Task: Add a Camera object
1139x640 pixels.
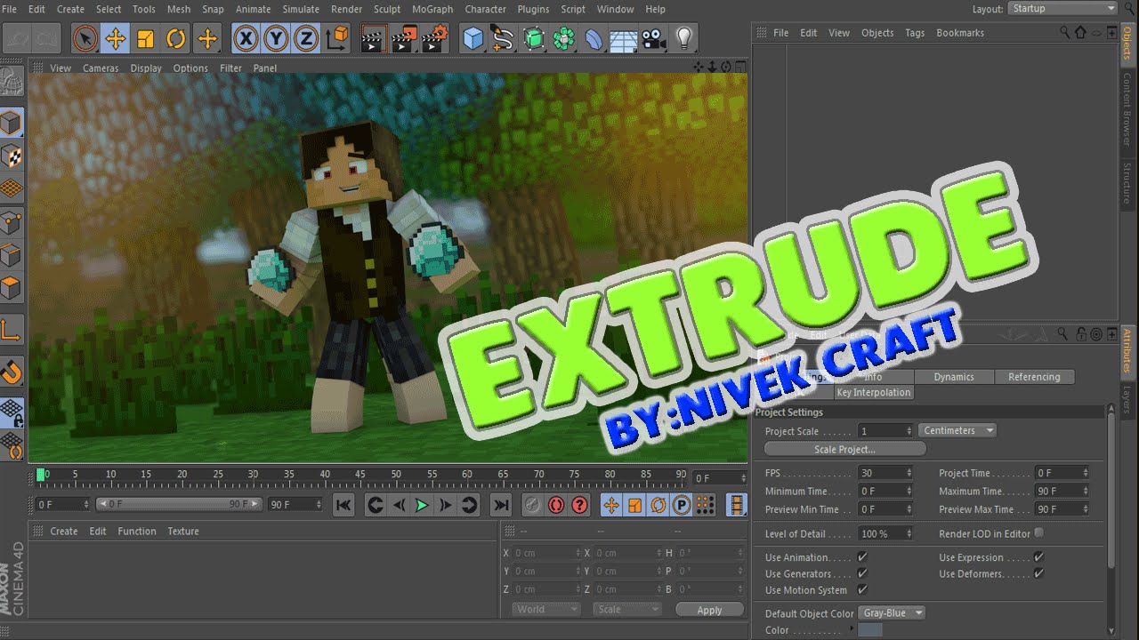Action: [654, 38]
